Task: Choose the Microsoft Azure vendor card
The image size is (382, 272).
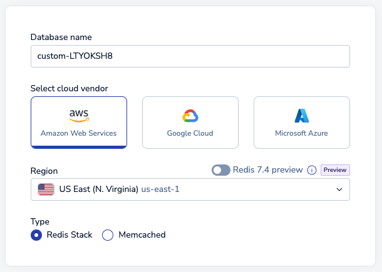Action: click(x=302, y=123)
